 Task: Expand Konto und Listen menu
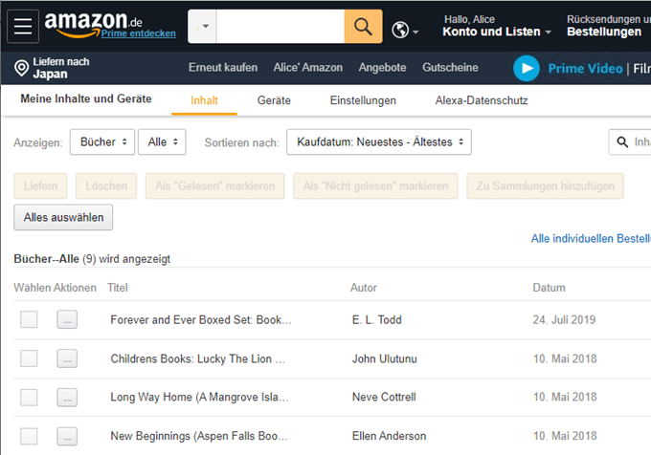pos(497,32)
